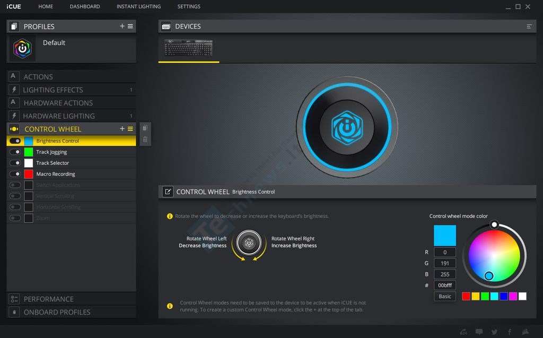543x338 pixels.
Task: Toggle the Track Selector mode switch
Action: coord(15,163)
